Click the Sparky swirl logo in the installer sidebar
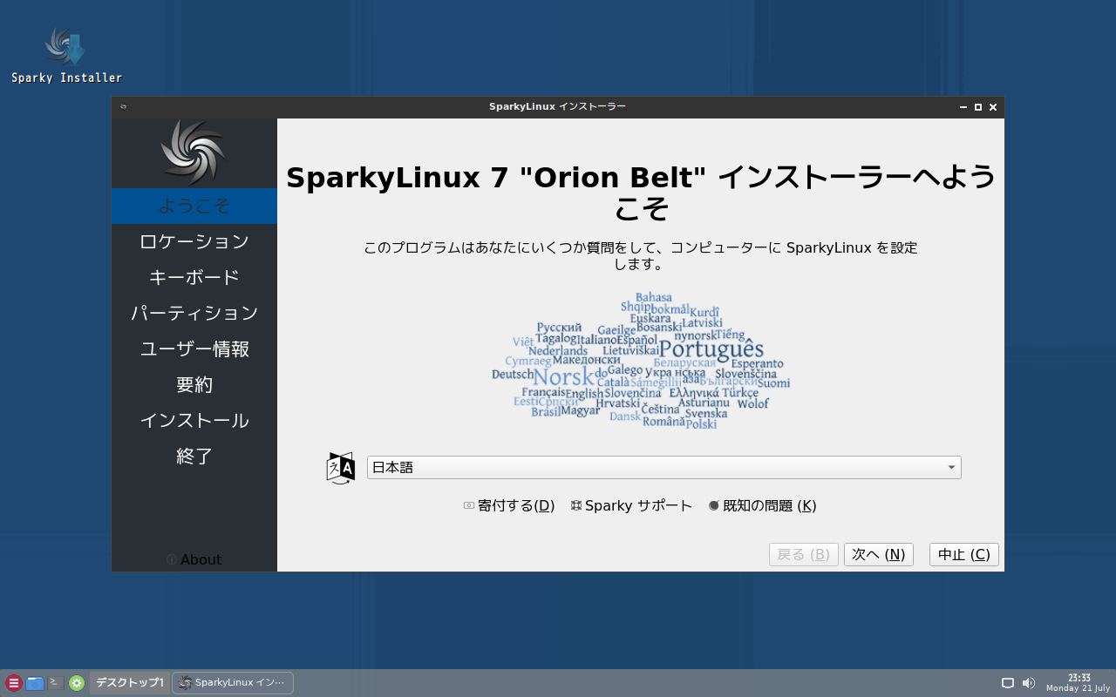Image resolution: width=1116 pixels, height=697 pixels. click(x=194, y=152)
